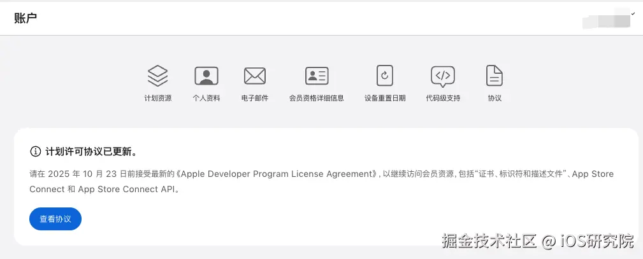Open the 计划资源 stacked layers icon
The width and height of the screenshot is (643, 259).
click(x=158, y=76)
